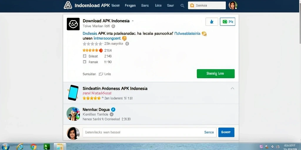Viewport: 301px width, 150px height.
Task: Click the blue download arrow button
Action: coord(212,22)
